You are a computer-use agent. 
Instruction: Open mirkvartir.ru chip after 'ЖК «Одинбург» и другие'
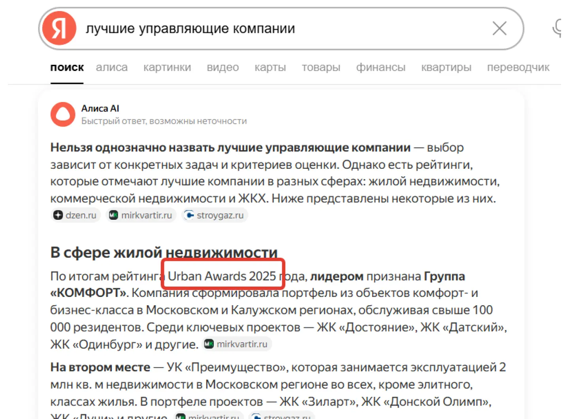[237, 344]
